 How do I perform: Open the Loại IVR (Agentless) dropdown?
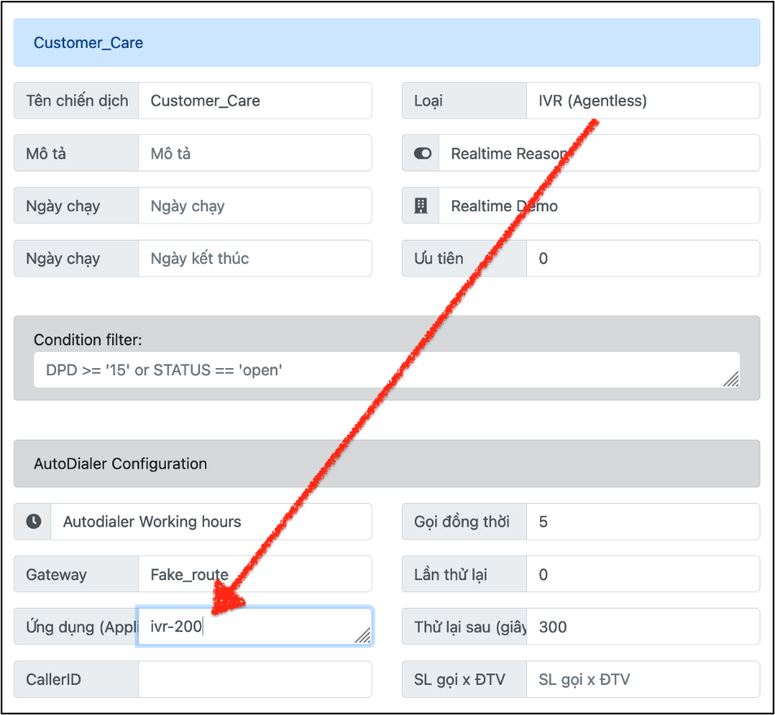(642, 101)
